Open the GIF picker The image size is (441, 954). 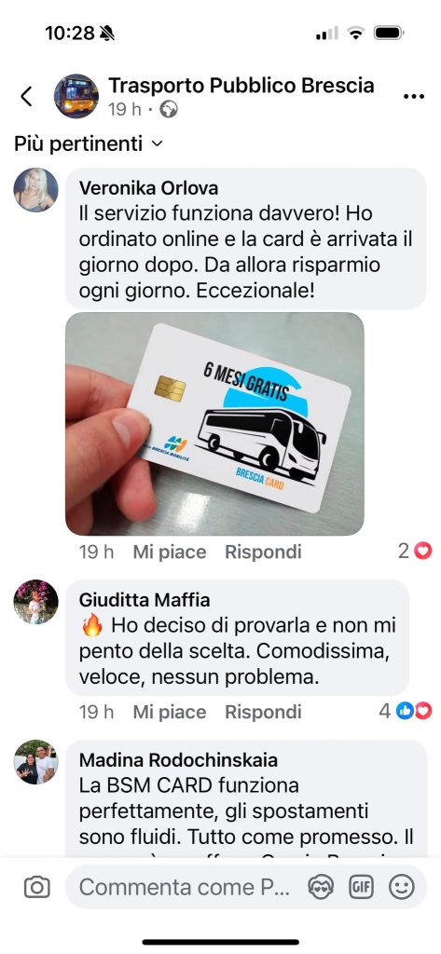click(361, 887)
